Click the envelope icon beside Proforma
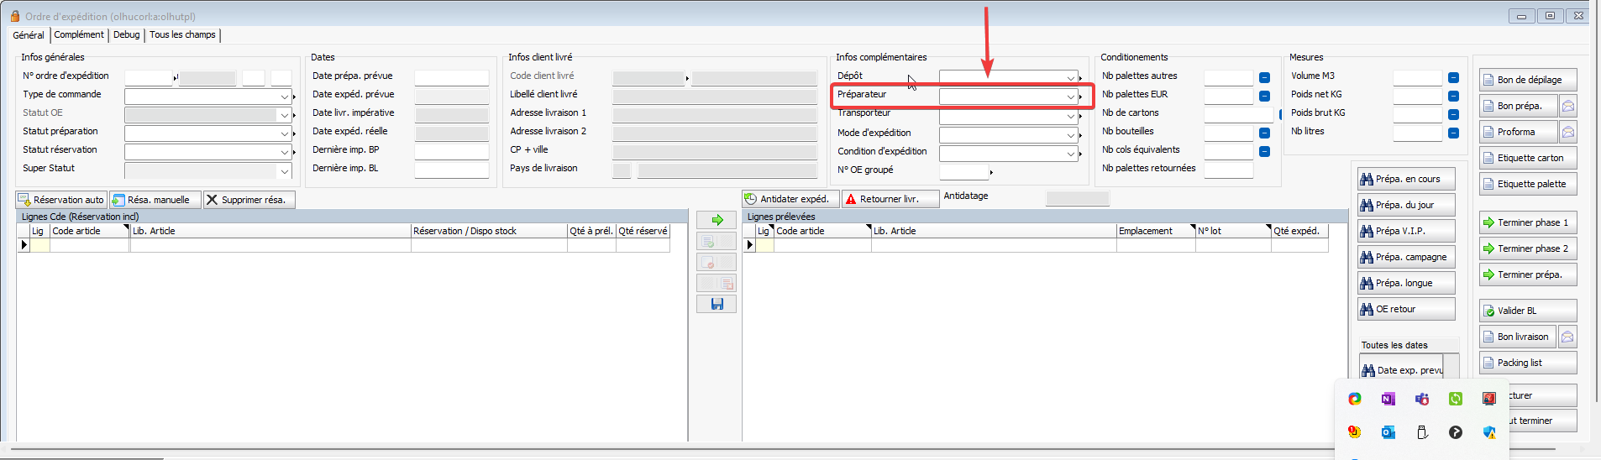Screen dimensions: 1601x460 (1567, 132)
